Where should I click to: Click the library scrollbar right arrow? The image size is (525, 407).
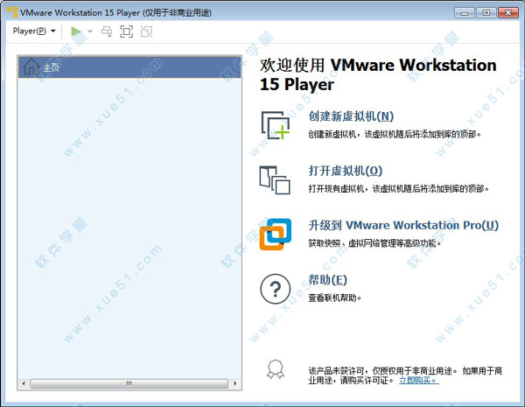235,383
